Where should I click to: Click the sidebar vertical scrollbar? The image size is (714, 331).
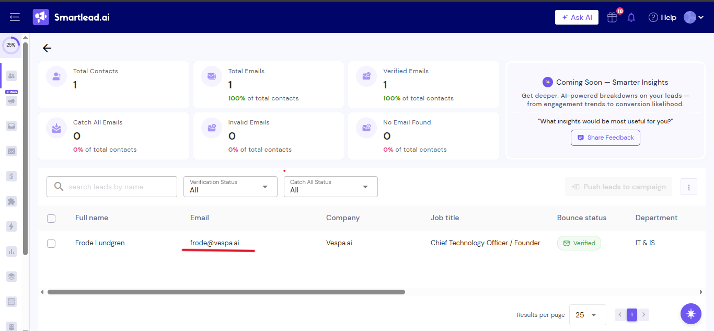(26, 149)
